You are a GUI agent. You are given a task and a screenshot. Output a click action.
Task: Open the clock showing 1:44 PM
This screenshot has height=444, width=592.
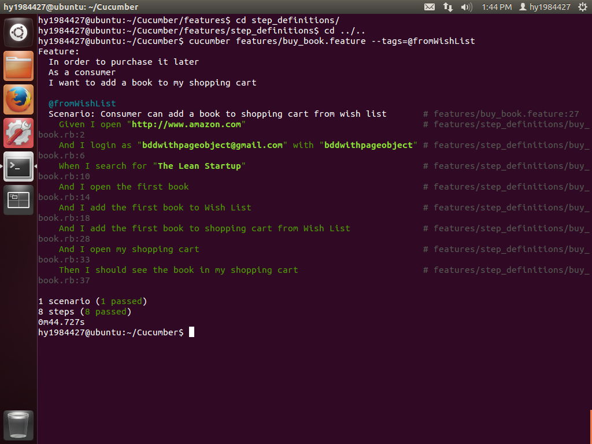[497, 7]
